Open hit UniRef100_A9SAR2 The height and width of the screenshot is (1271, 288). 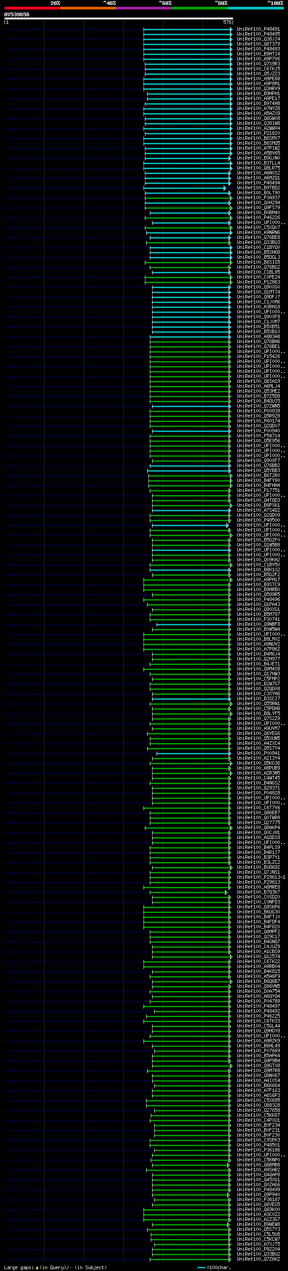coord(258,1170)
